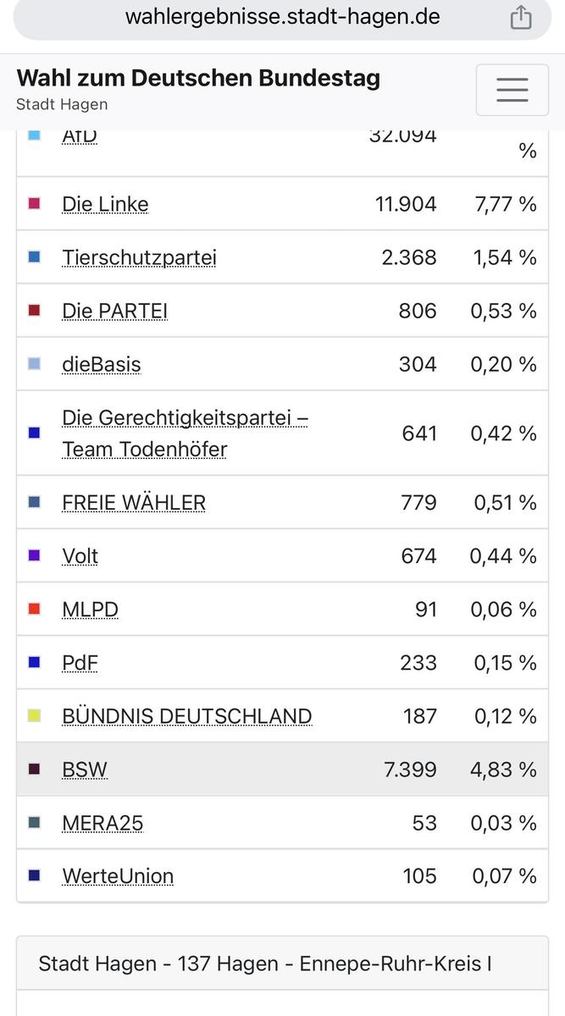This screenshot has height=1016, width=565.
Task: Click the dieBasis party link
Action: coord(102,364)
